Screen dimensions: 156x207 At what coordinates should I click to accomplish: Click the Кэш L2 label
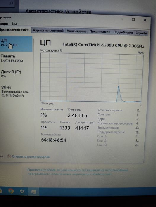tap(102, 141)
